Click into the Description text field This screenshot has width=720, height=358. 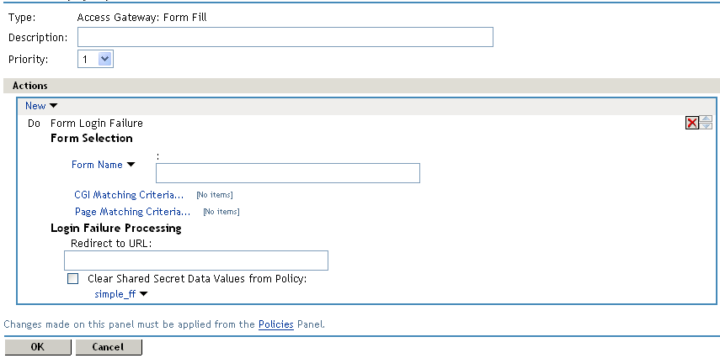pyautogui.click(x=285, y=37)
